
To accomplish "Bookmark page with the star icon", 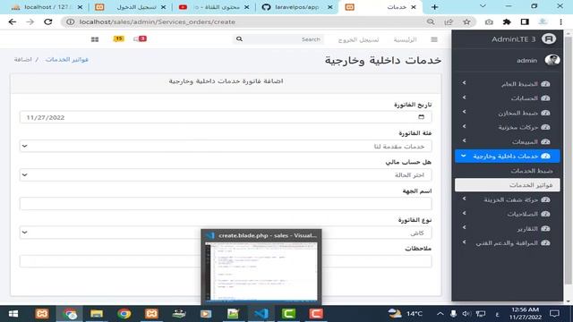I will (466, 21).
